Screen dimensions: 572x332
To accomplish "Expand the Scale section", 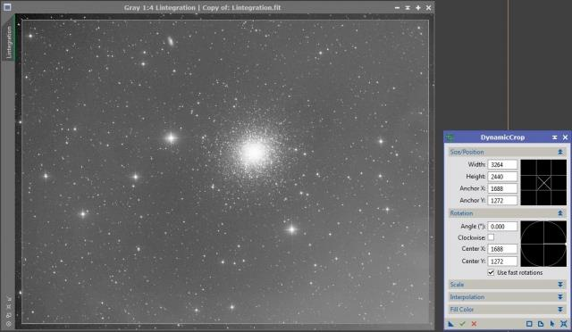I will click(560, 285).
